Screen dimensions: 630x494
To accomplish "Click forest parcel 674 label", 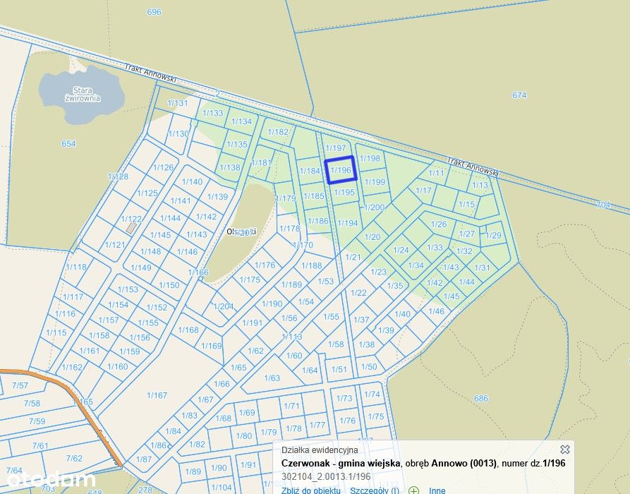I will coord(519,95).
